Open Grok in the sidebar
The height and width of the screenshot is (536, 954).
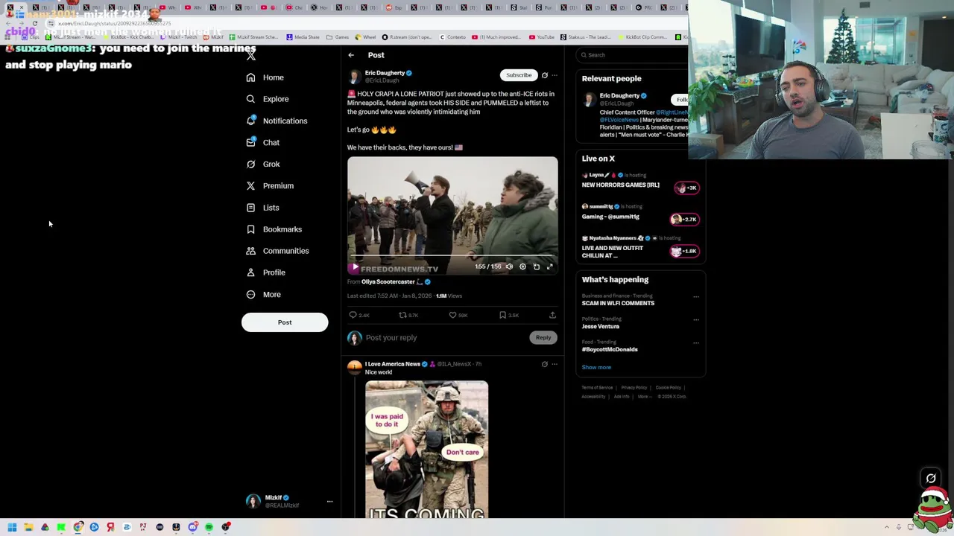[x=262, y=164]
